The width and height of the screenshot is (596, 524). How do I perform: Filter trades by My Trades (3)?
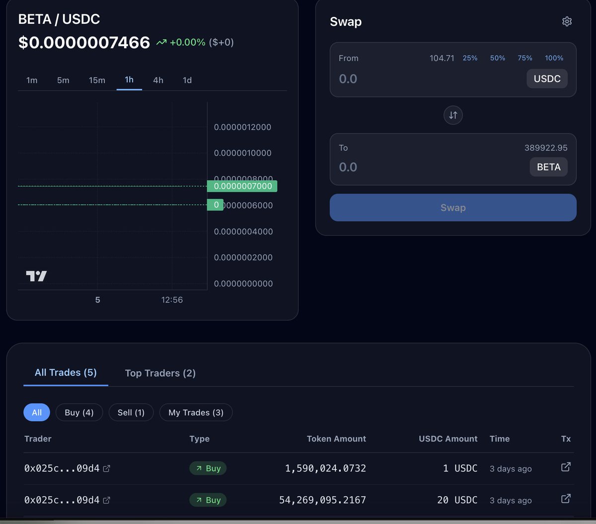tap(196, 412)
